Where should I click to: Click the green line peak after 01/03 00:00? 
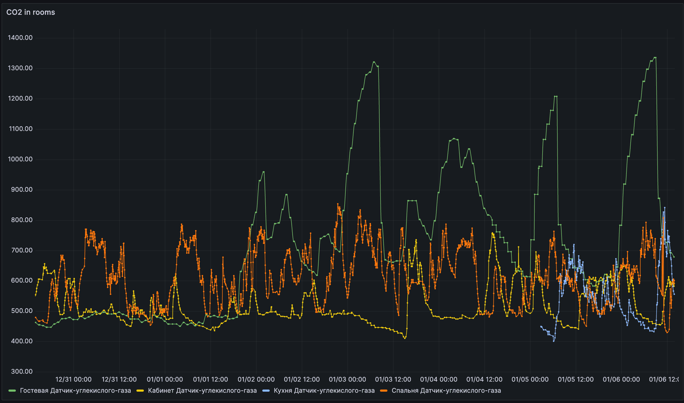point(374,62)
